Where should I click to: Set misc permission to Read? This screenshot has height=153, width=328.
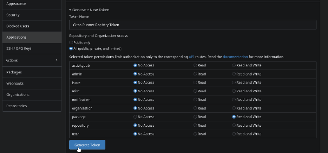[x=195, y=91]
